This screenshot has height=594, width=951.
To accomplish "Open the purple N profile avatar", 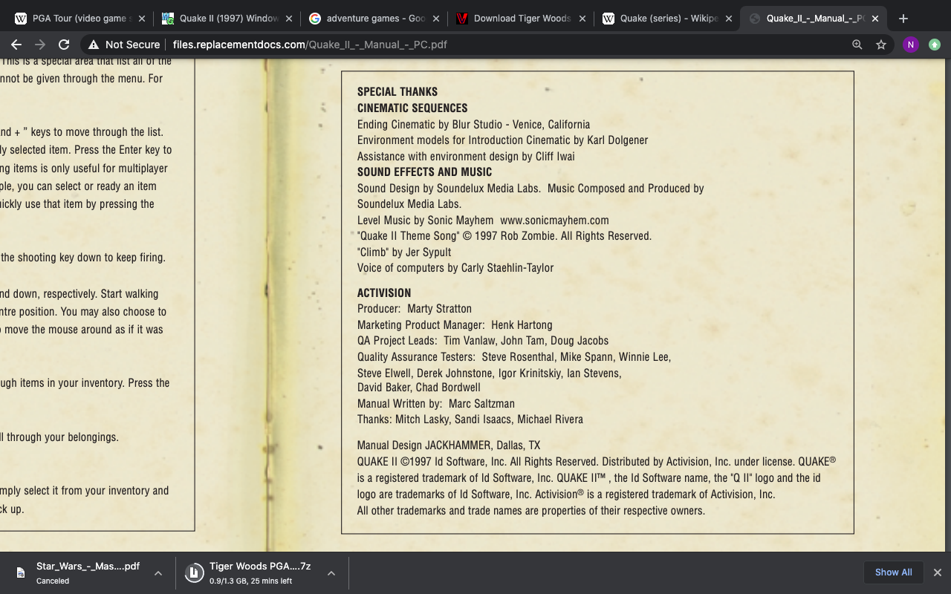I will tap(910, 45).
